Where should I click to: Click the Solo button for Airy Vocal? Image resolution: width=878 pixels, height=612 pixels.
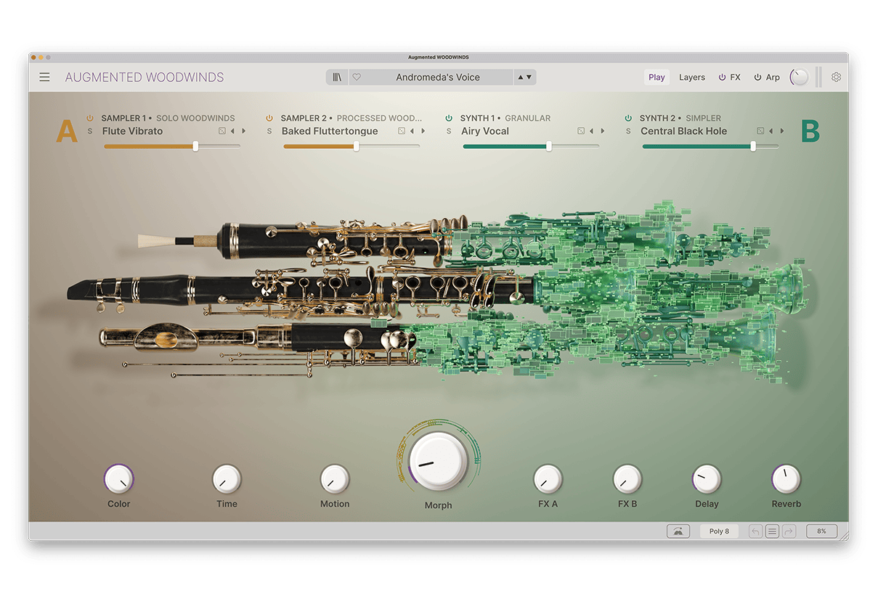pyautogui.click(x=449, y=131)
